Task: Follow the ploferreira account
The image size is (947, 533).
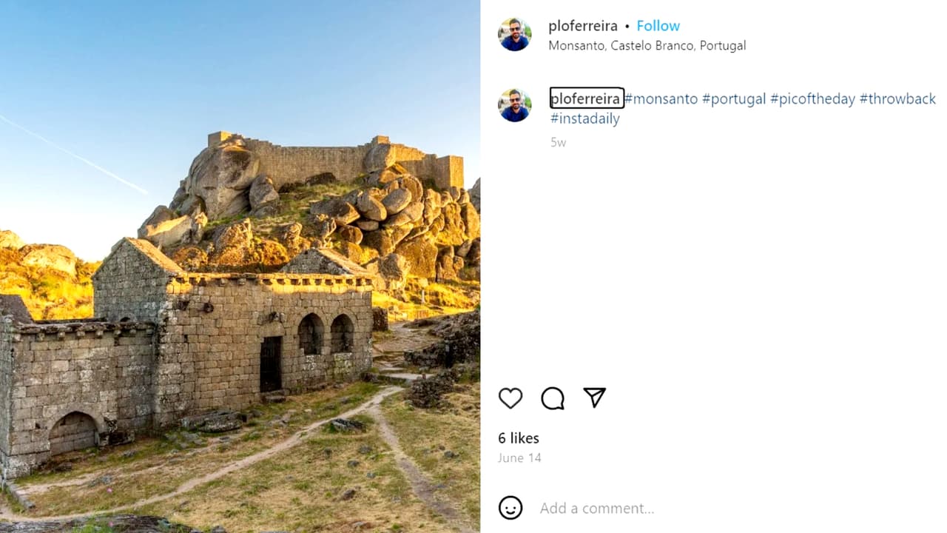Action: [x=658, y=26]
